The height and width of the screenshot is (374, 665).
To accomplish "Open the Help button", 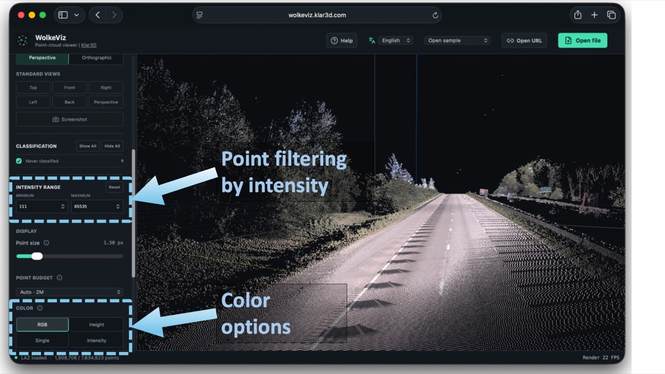I will click(x=342, y=40).
